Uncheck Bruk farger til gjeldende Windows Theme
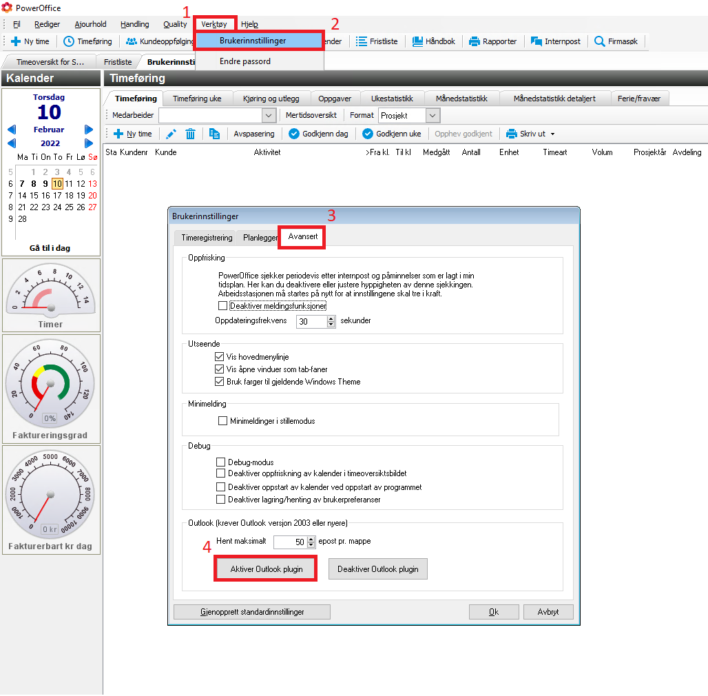This screenshot has height=696, width=708. [x=220, y=382]
